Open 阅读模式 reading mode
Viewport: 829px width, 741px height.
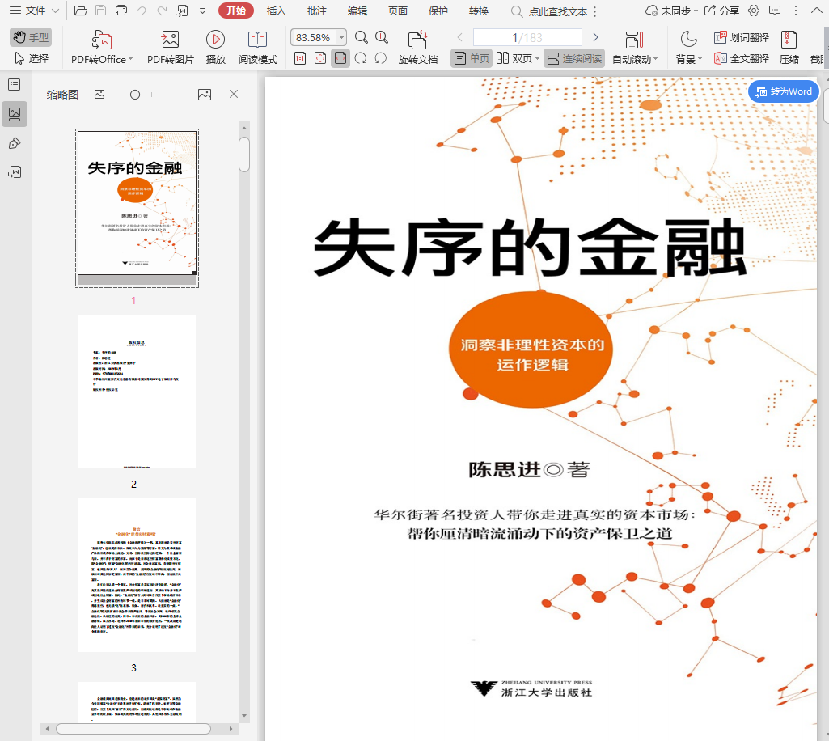pos(257,40)
